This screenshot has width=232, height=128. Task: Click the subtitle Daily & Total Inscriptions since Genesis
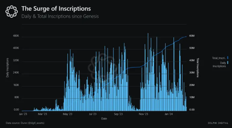click(60, 16)
